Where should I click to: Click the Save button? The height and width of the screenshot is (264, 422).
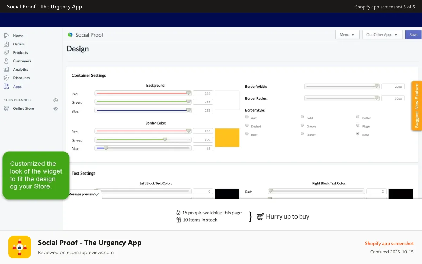coord(413,34)
